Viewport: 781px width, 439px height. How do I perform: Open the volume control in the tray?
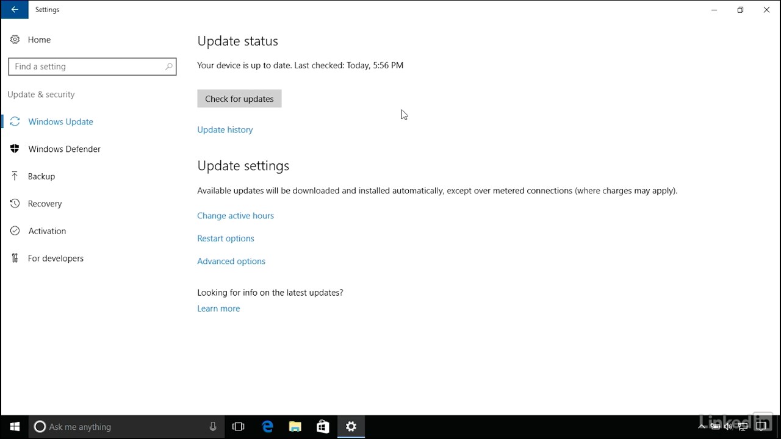[728, 427]
